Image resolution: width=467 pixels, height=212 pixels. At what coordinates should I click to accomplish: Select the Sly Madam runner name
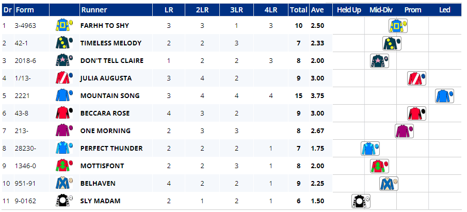tap(100, 201)
